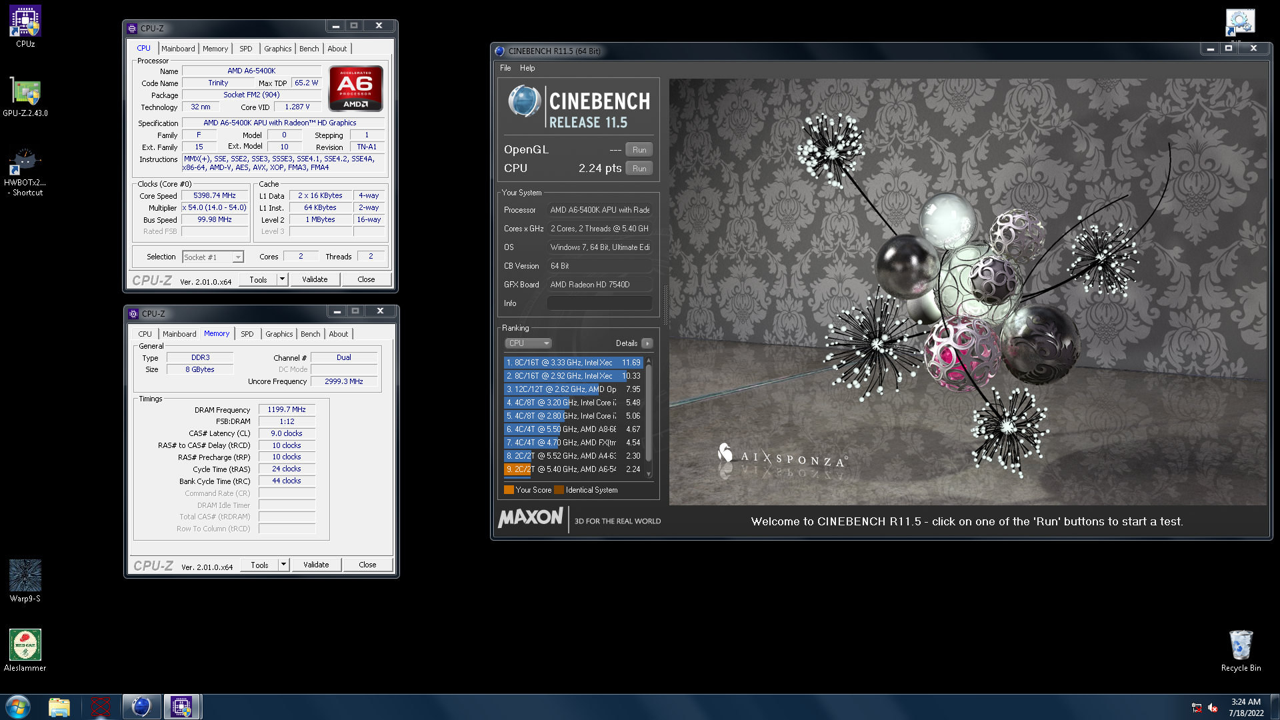The image size is (1280, 720).
Task: Open About tab in upper CPU-Z
Action: coord(337,49)
